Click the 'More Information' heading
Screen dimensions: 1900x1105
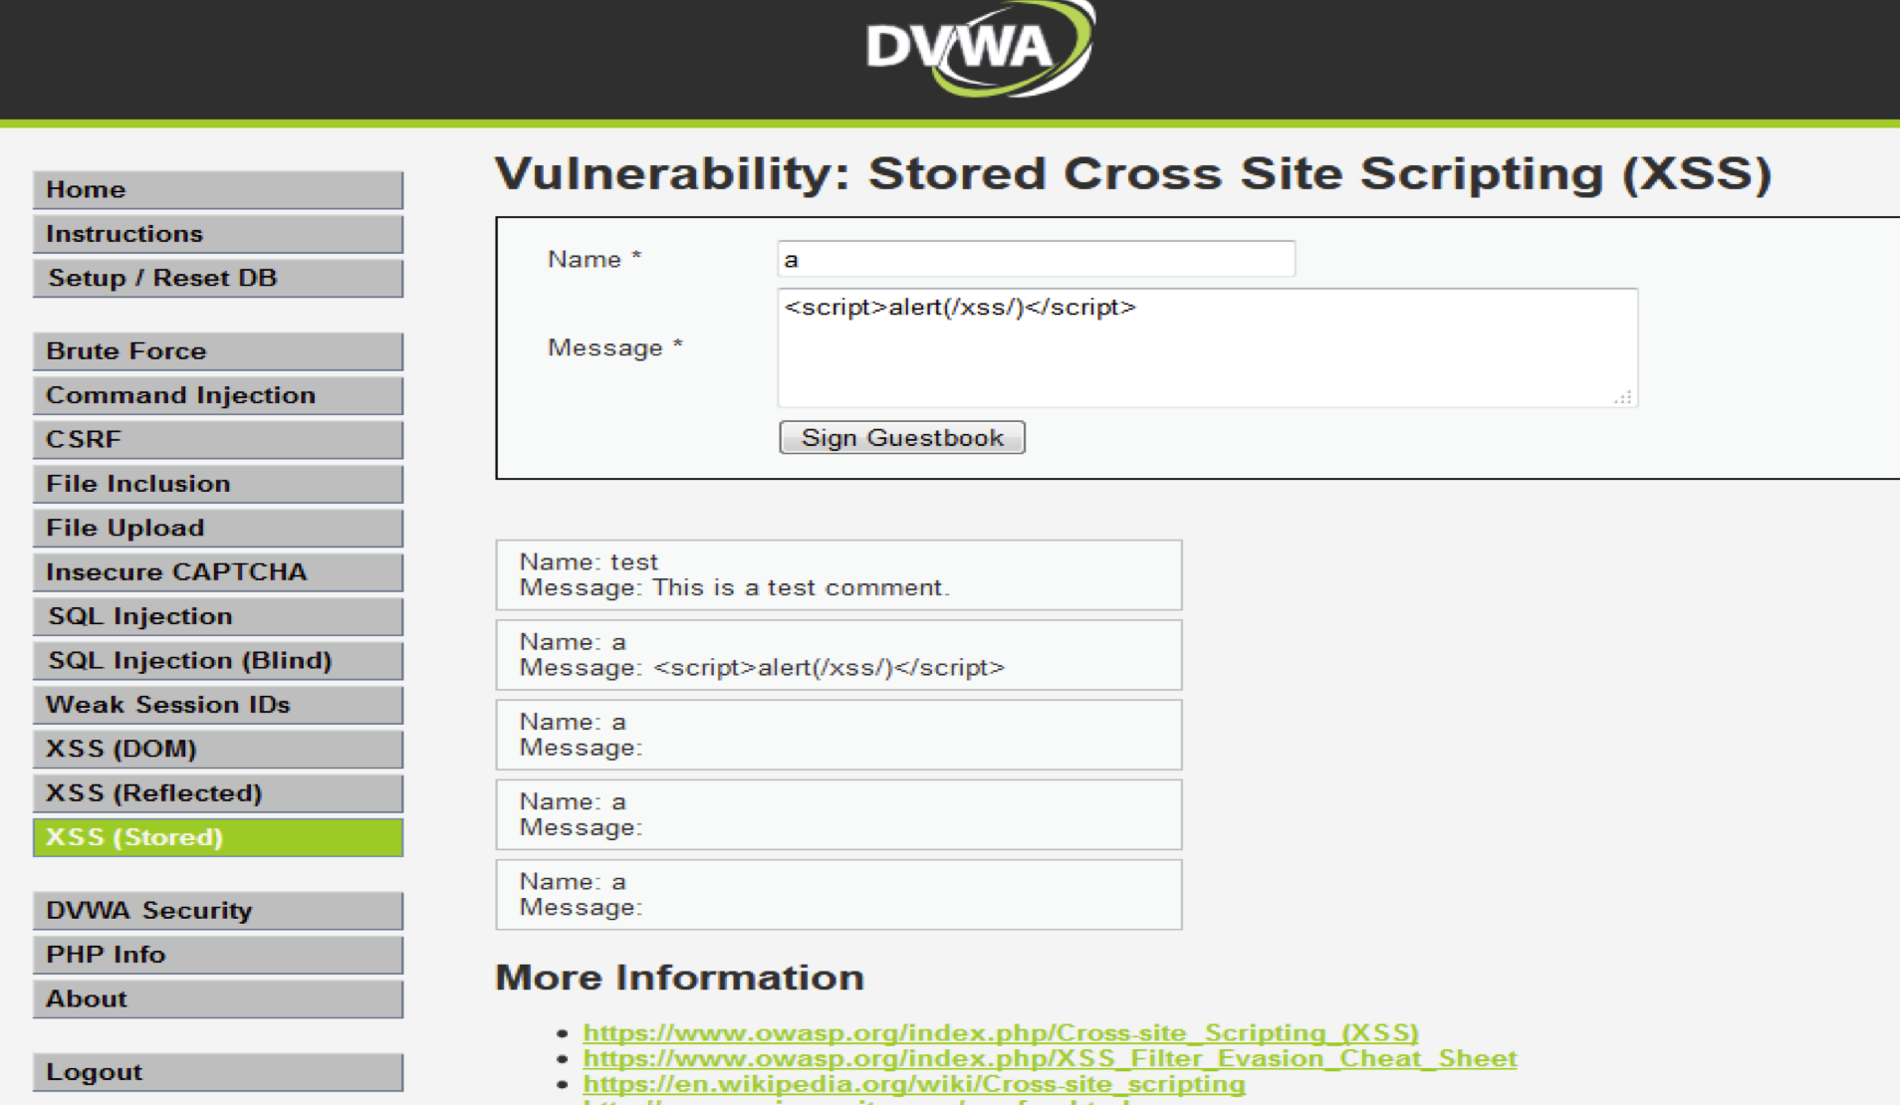click(679, 978)
